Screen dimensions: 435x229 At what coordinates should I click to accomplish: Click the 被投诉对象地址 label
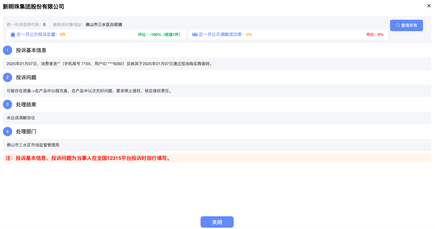[68, 24]
